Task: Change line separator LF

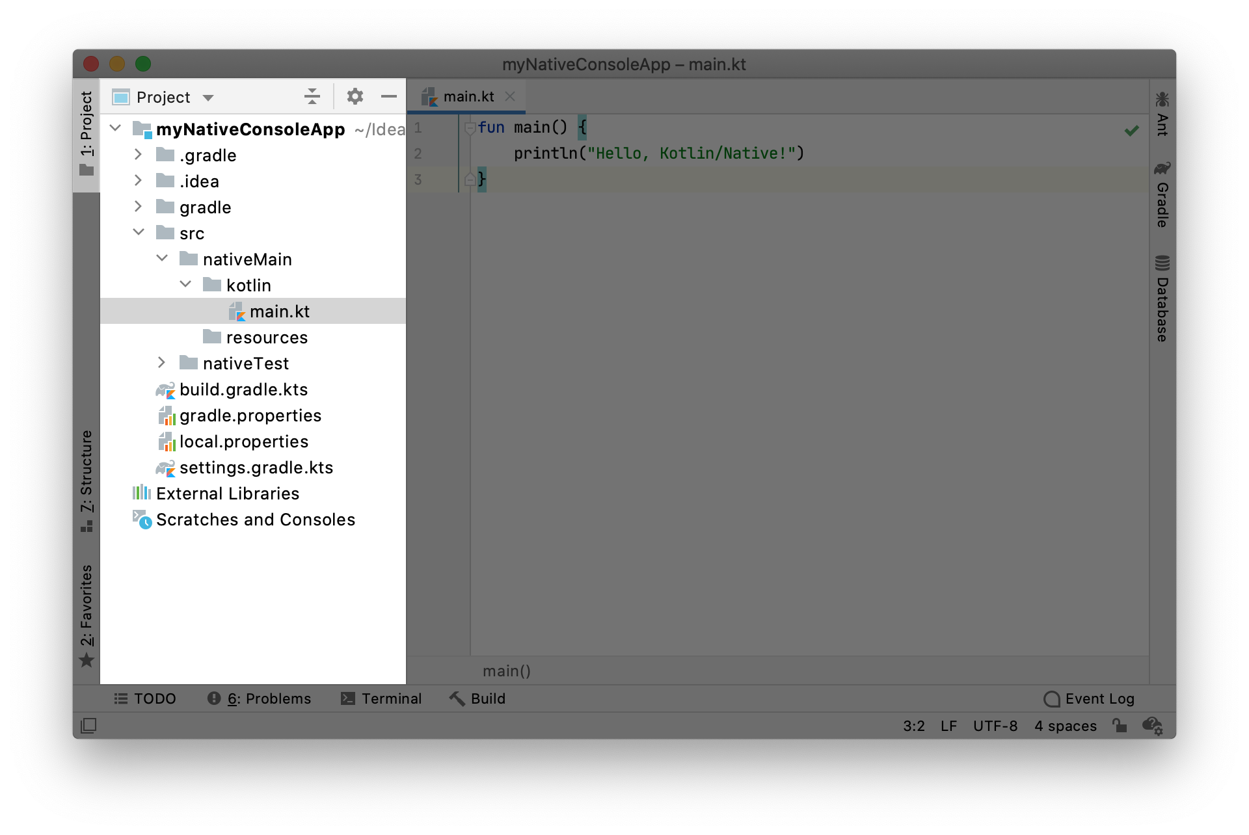Action: tap(948, 726)
